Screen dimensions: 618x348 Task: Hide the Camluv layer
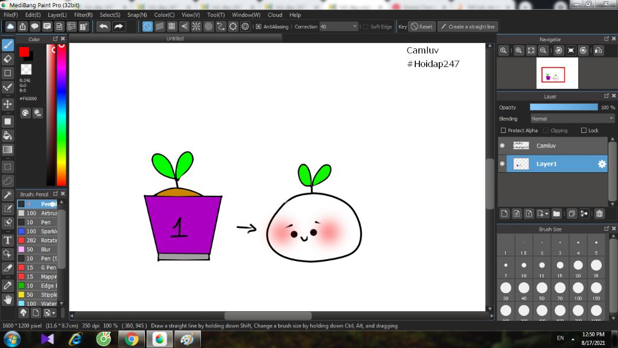pos(502,146)
